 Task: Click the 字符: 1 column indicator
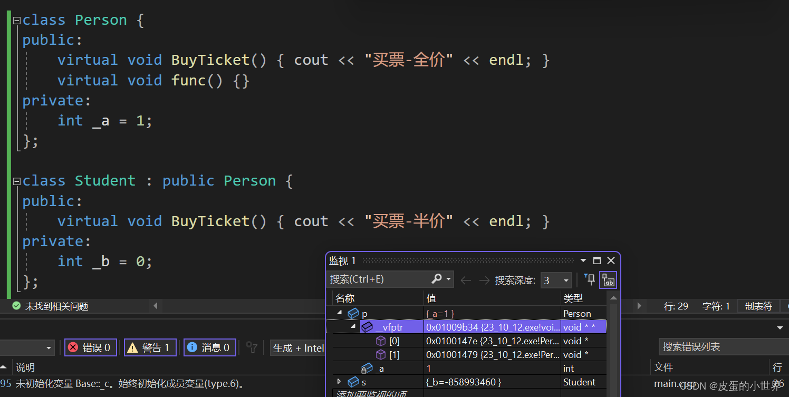716,306
